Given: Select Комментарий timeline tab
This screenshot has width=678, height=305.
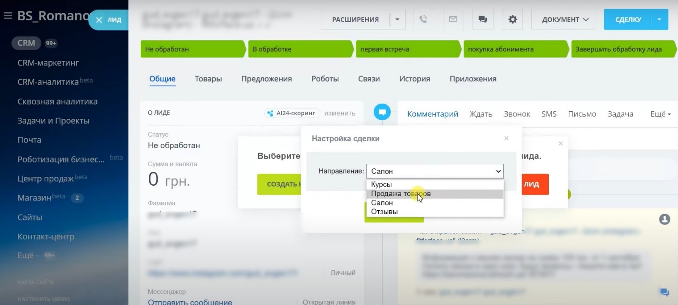Looking at the screenshot, I should coord(433,114).
